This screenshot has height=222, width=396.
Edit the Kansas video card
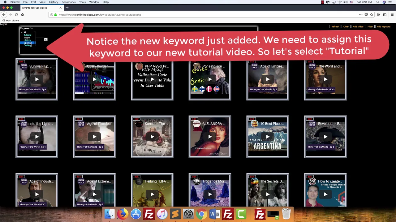[137, 119]
